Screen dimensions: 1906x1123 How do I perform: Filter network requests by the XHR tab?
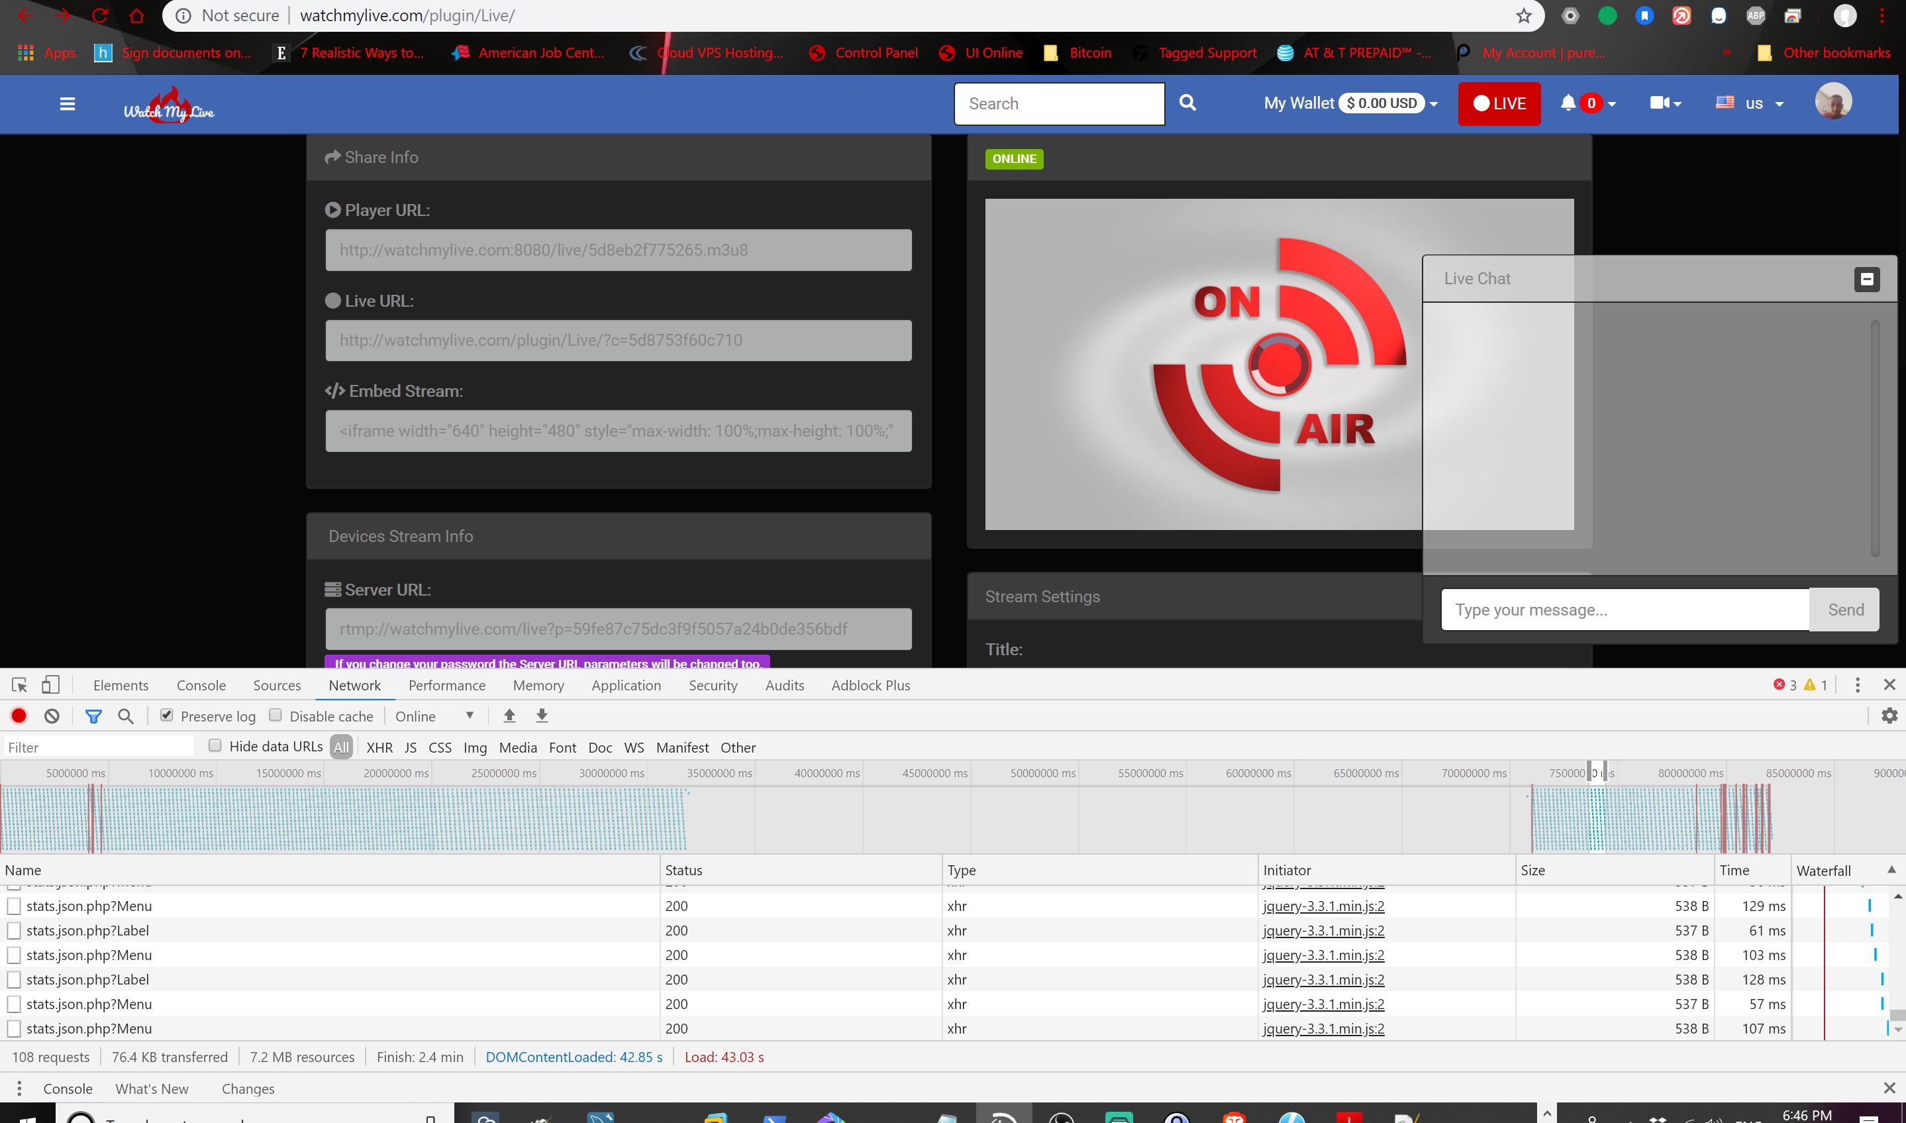pyautogui.click(x=379, y=747)
